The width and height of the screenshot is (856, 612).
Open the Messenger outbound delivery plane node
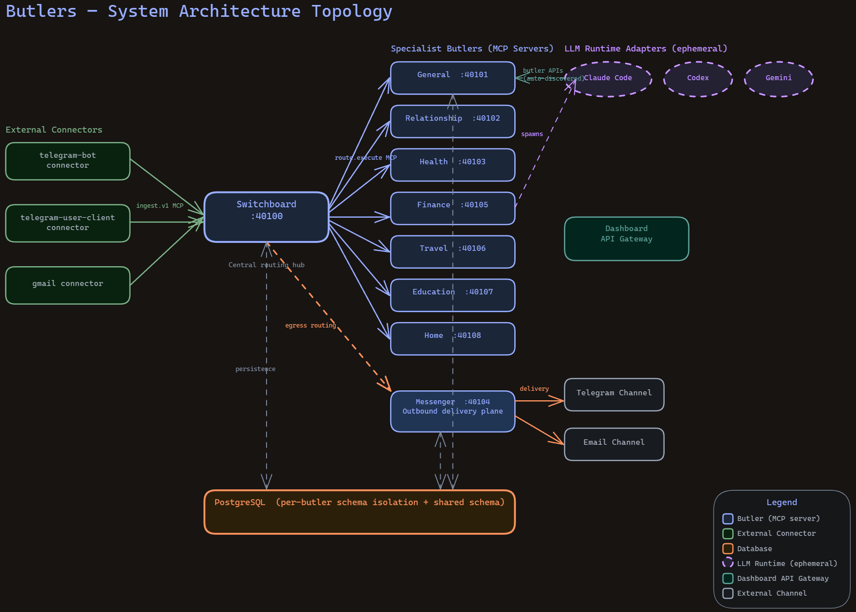452,411
